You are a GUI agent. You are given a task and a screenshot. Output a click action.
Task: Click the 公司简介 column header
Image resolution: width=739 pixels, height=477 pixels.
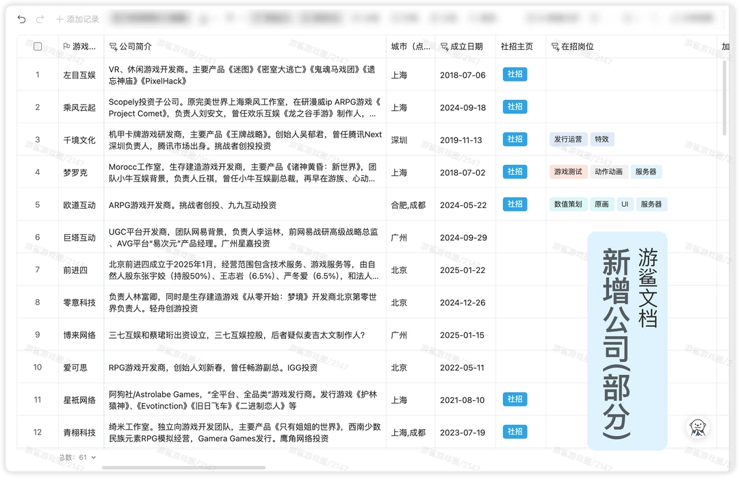click(244, 47)
